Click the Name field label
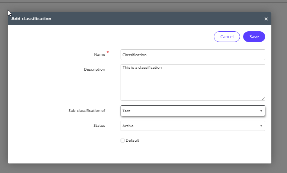This screenshot has height=173, width=287. pos(99,55)
